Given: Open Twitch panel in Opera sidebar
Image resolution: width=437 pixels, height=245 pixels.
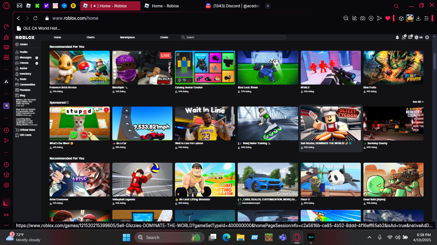Looking at the screenshot, I should [x=6, y=106].
